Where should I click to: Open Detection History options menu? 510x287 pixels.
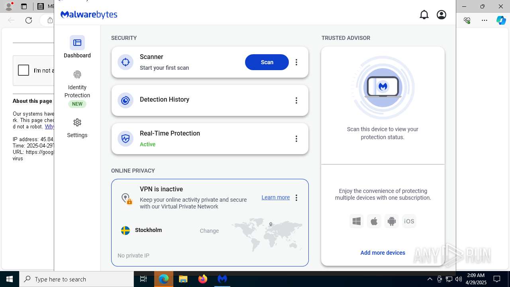pyautogui.click(x=296, y=100)
